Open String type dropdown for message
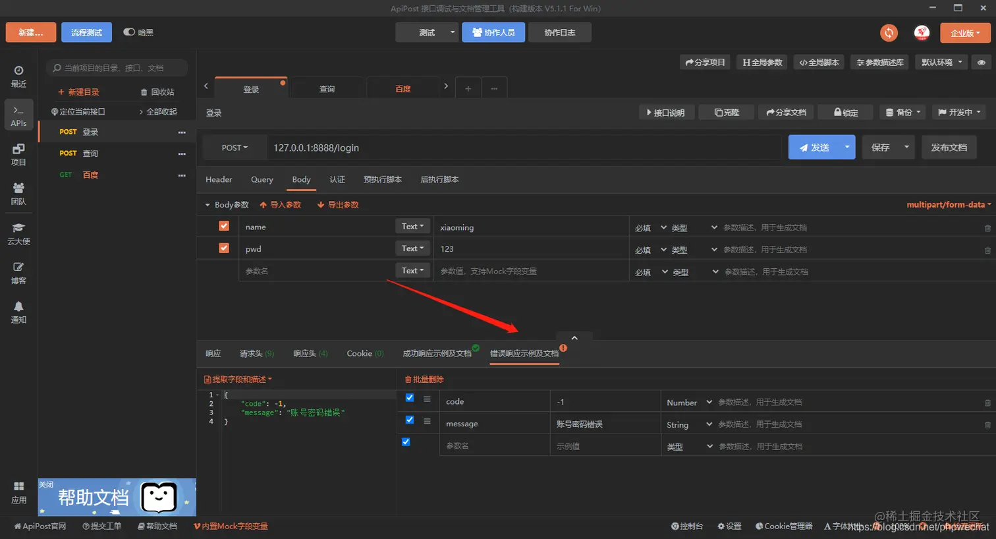This screenshot has width=996, height=539. (689, 425)
